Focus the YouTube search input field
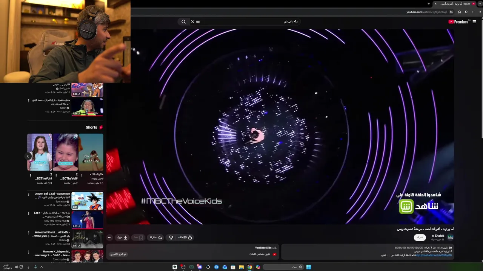This screenshot has height=271, width=483. (247, 22)
